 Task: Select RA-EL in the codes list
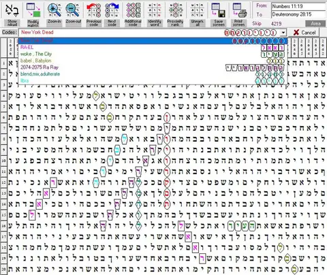[x=153, y=48]
